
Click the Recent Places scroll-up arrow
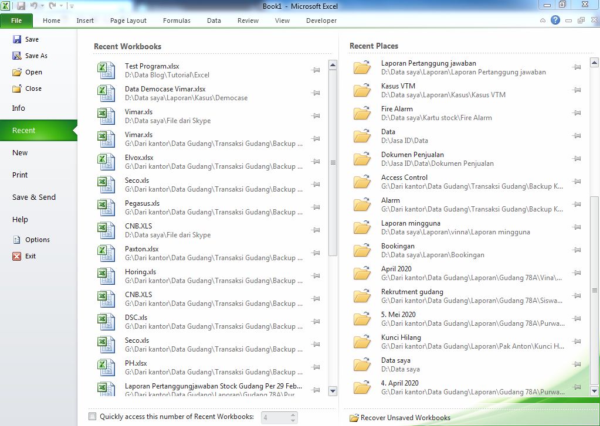point(594,62)
